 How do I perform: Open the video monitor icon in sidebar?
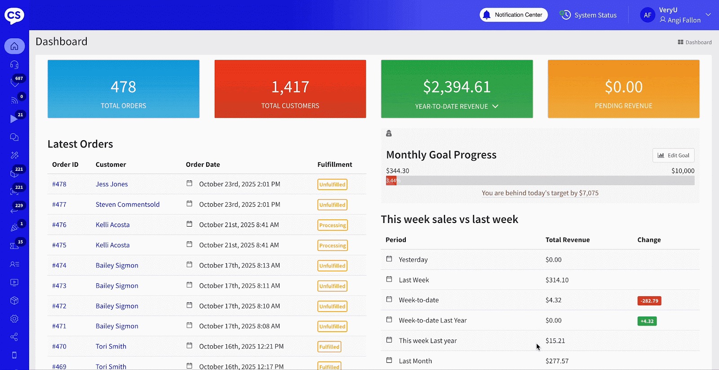click(14, 282)
